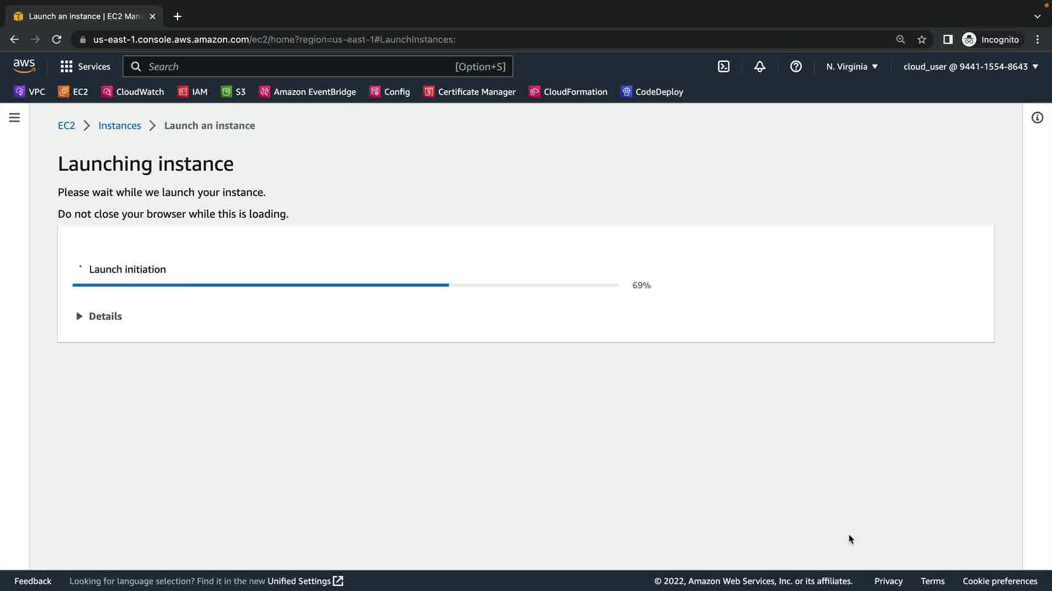Image resolution: width=1052 pixels, height=591 pixels.
Task: Go to Instances breadcrumb link
Action: coord(119,125)
